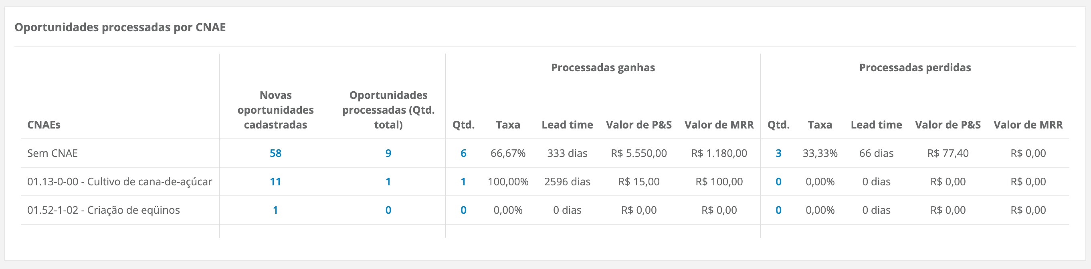Click total processed count for Criação de eqüinos
Viewport: 1091px width, 269px height.
(x=388, y=210)
